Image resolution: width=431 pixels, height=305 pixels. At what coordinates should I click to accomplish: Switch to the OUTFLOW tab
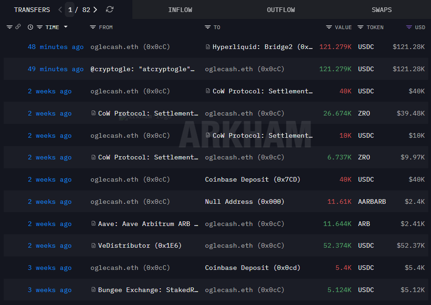click(281, 10)
